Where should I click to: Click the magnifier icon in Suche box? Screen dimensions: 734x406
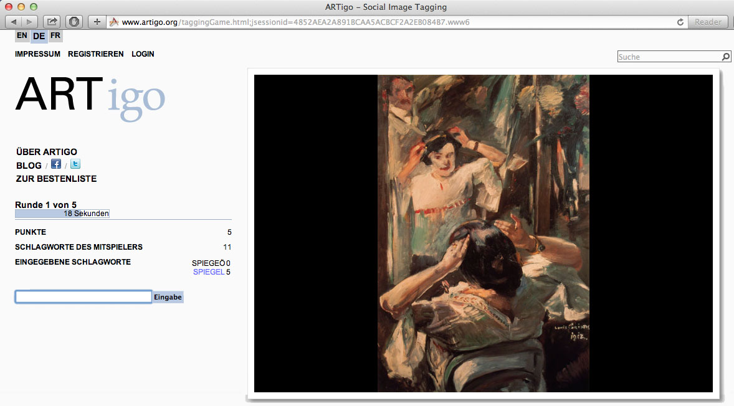[725, 57]
